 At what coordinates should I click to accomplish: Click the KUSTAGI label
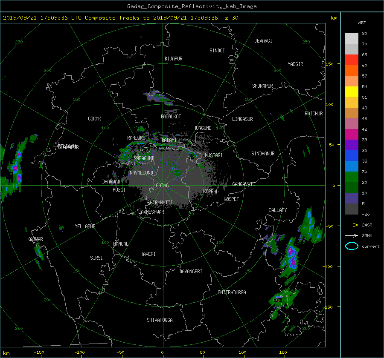pyautogui.click(x=214, y=155)
